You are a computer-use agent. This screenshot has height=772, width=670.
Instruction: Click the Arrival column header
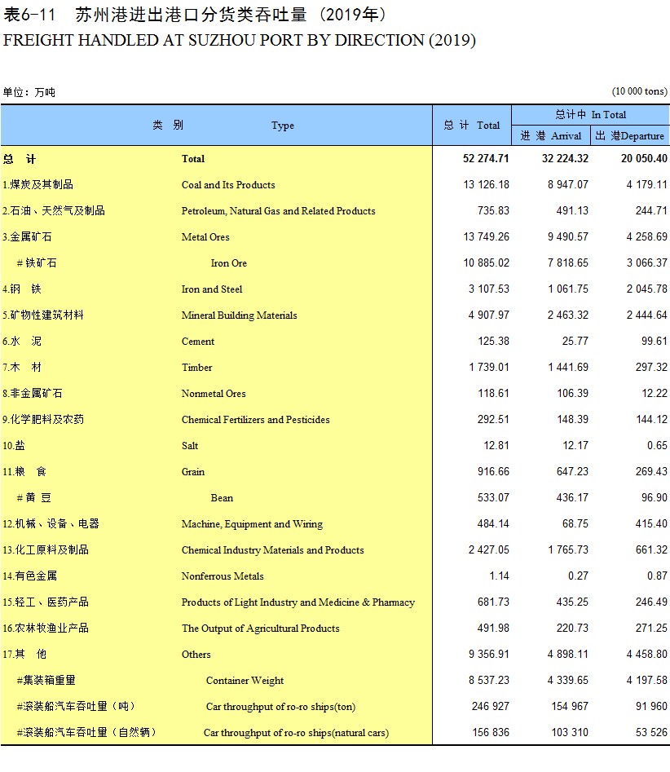(x=551, y=135)
